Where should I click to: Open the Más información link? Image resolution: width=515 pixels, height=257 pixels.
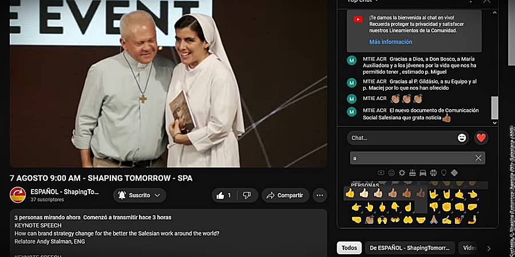coord(390,42)
